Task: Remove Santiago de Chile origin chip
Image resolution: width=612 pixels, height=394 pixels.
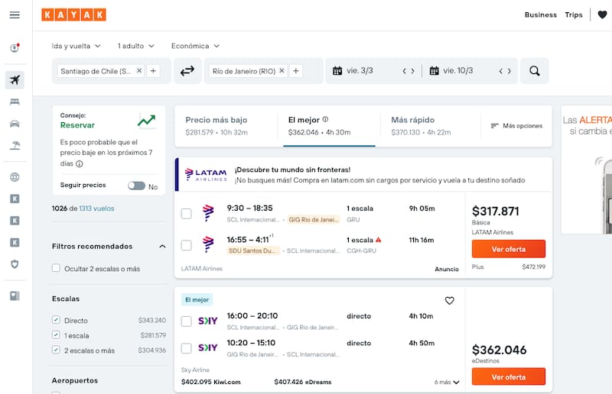Action: point(139,71)
